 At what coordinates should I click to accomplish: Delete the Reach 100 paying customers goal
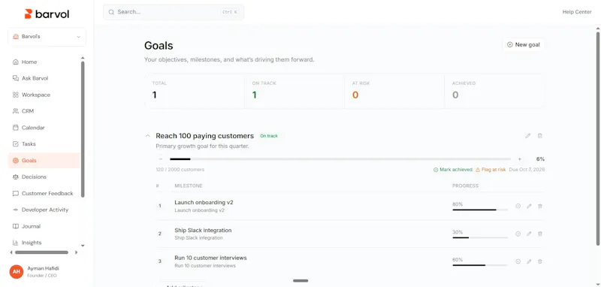coord(539,136)
